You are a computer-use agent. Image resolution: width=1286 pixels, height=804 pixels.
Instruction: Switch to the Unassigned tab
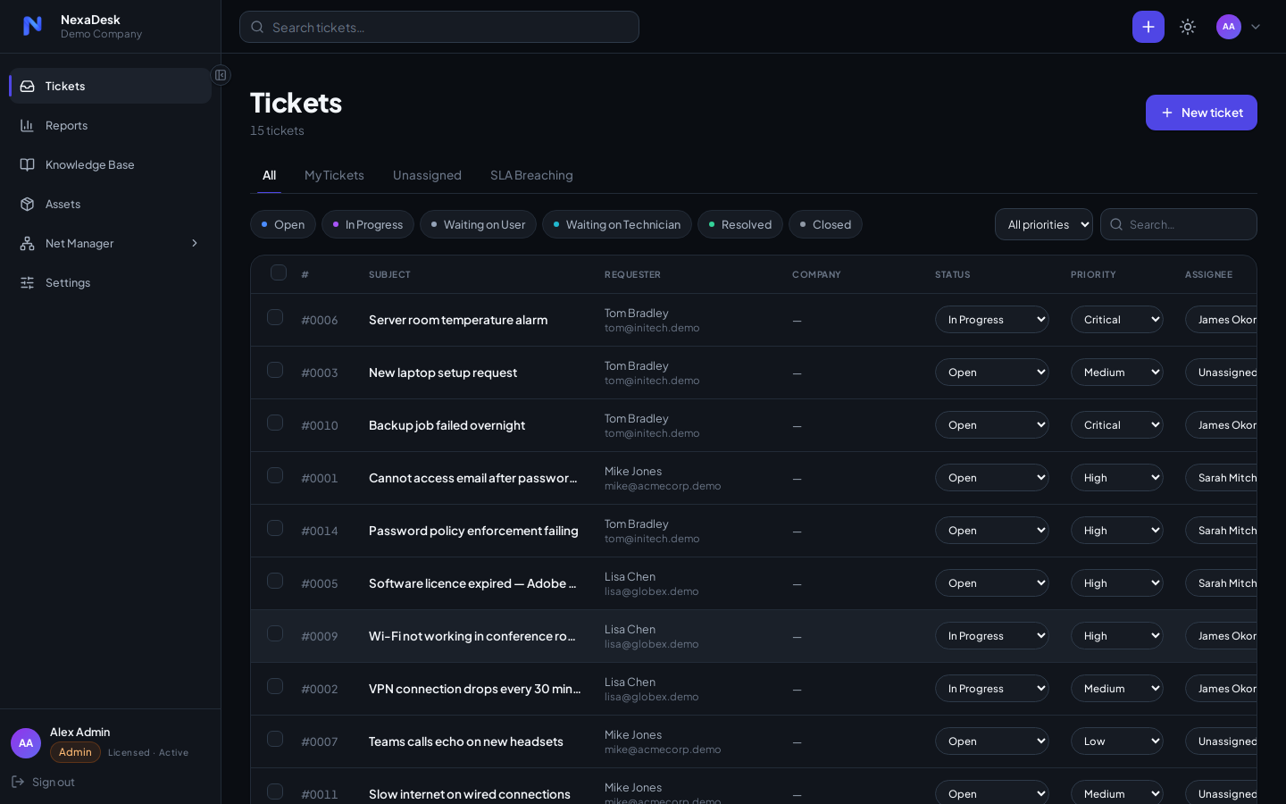[x=427, y=175]
